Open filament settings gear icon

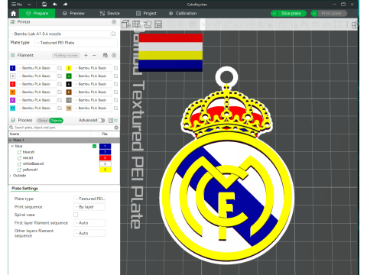click(114, 55)
